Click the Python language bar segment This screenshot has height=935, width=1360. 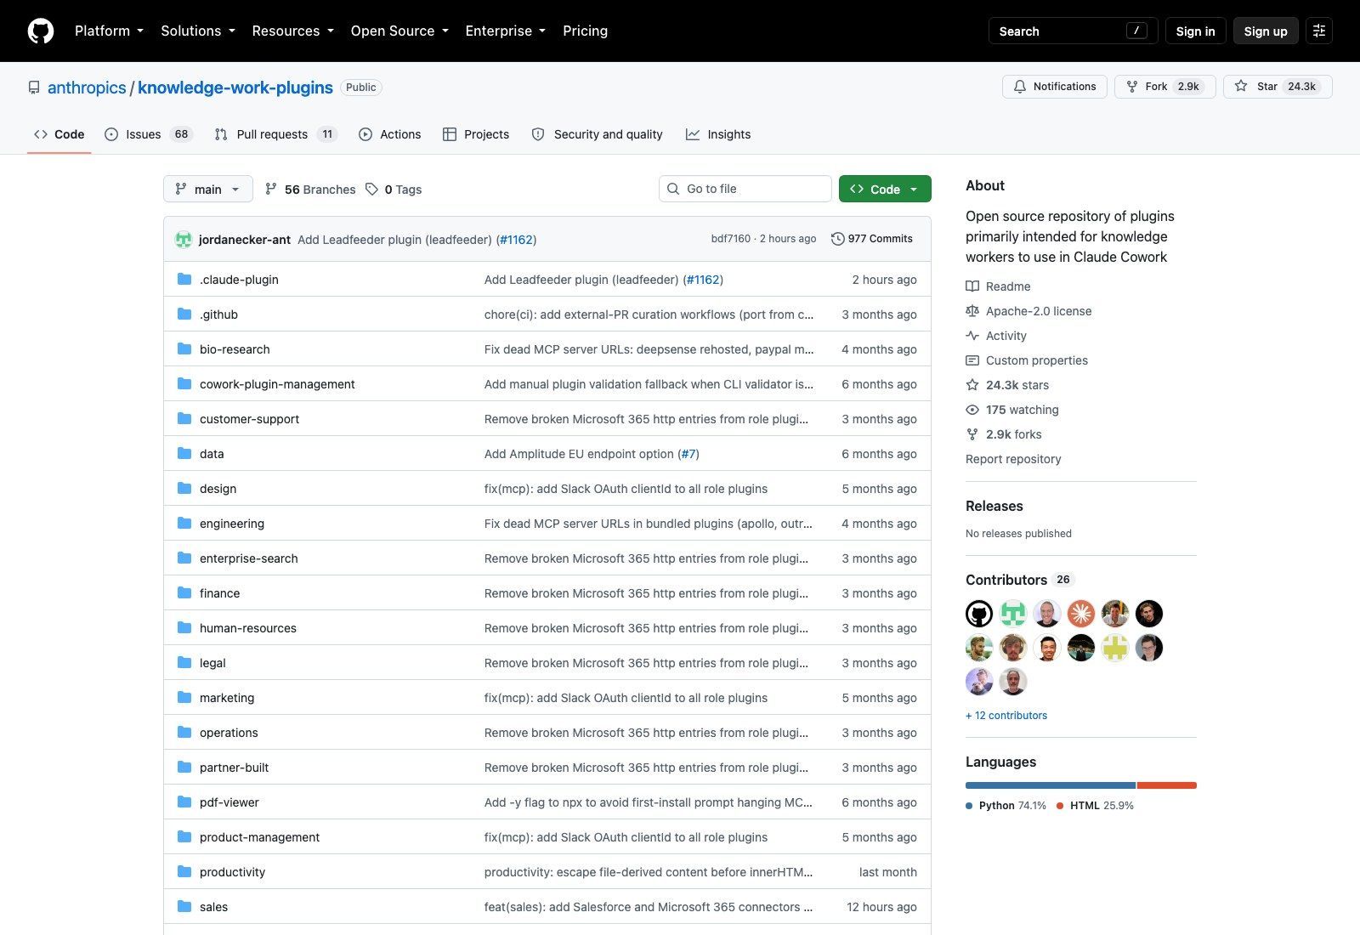1051,785
